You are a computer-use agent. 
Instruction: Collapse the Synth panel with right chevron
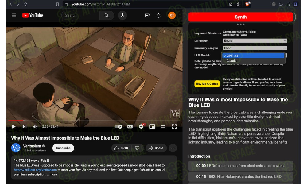point(295,17)
